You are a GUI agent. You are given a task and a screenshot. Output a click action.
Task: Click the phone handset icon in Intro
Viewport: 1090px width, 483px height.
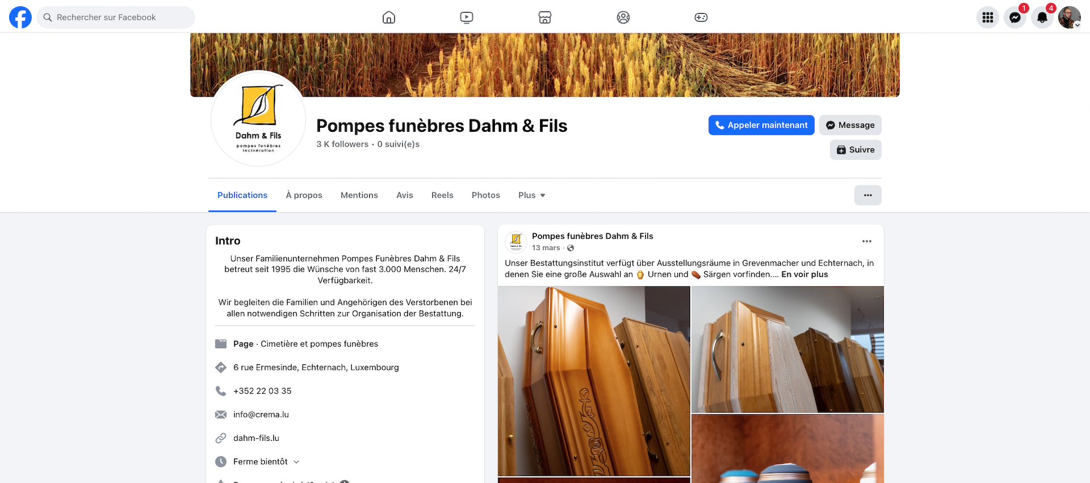coord(221,391)
